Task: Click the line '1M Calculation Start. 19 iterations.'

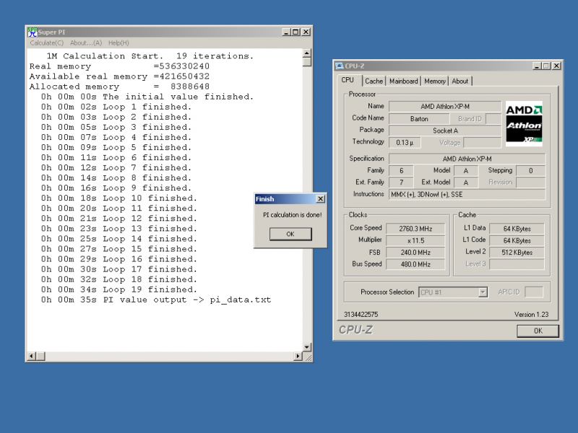Action: pos(150,56)
